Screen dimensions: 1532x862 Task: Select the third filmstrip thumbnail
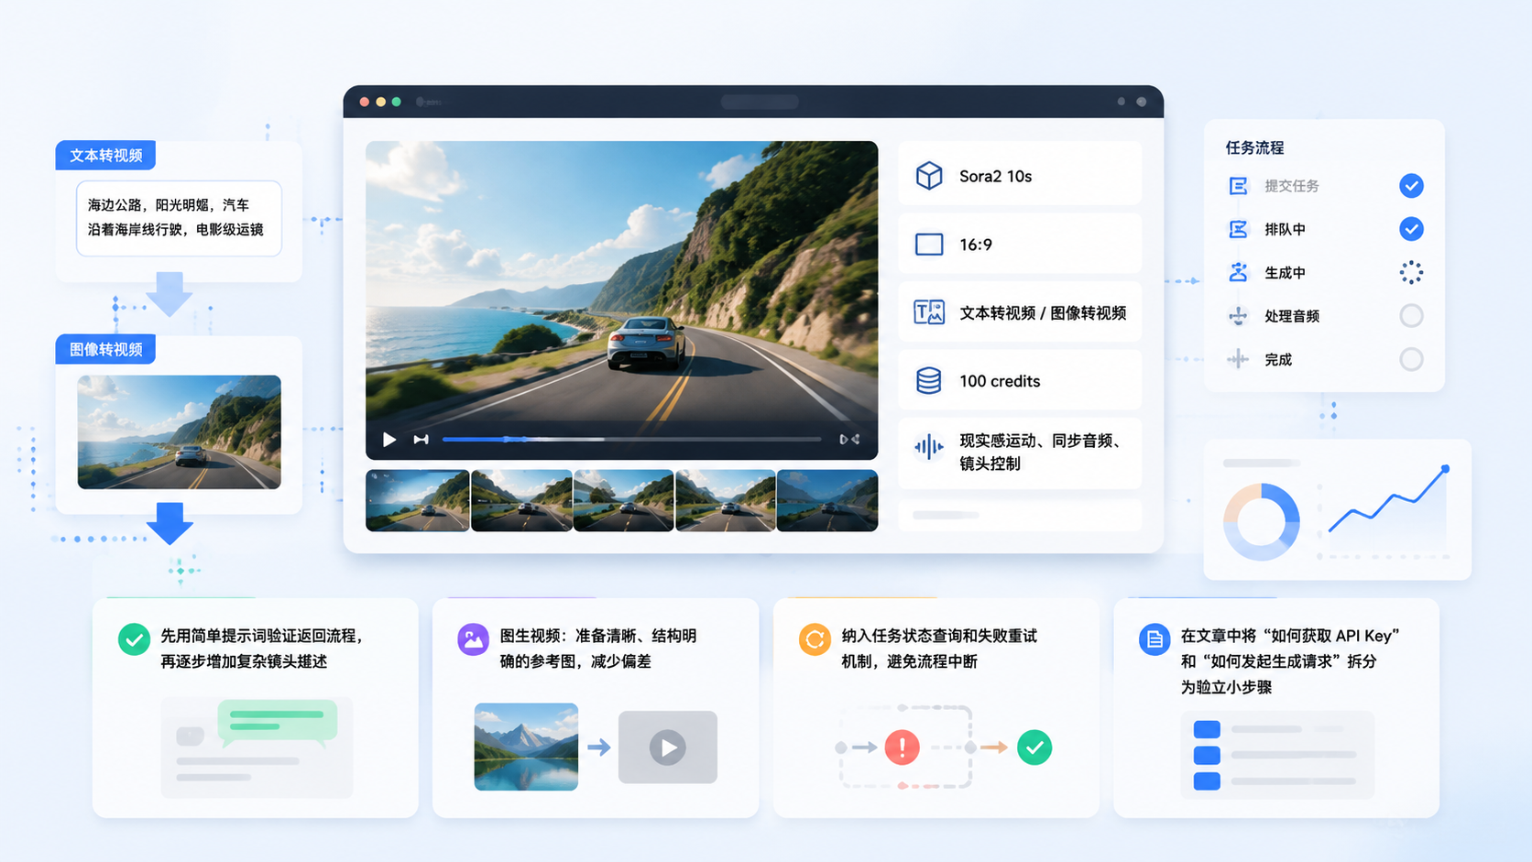[623, 500]
